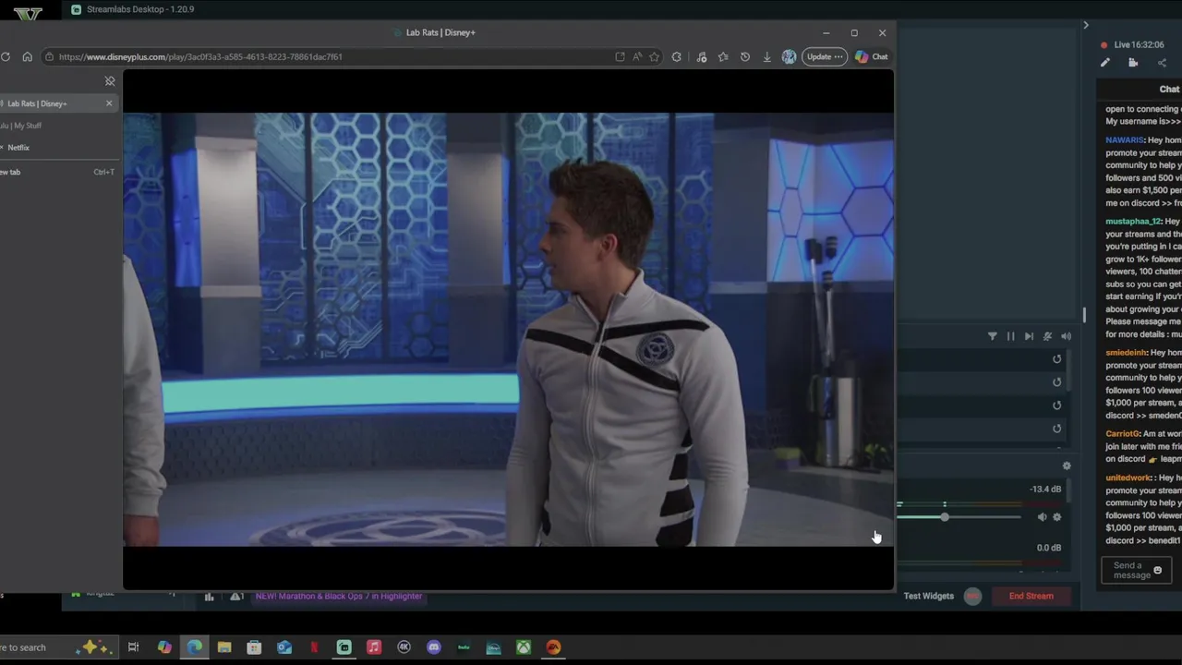Open Microsoft Edge from the taskbar
1182x665 pixels.
(194, 647)
